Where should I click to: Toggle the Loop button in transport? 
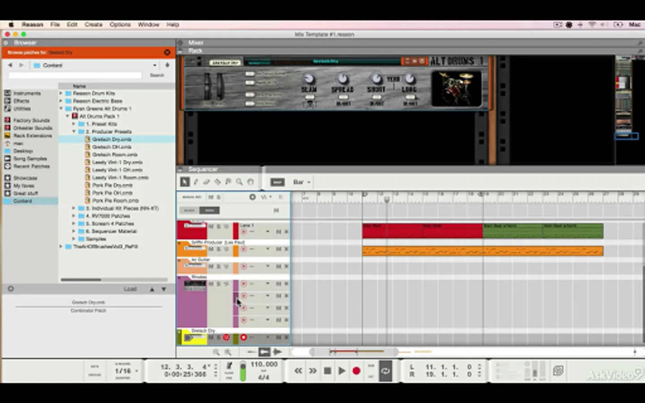(x=385, y=371)
